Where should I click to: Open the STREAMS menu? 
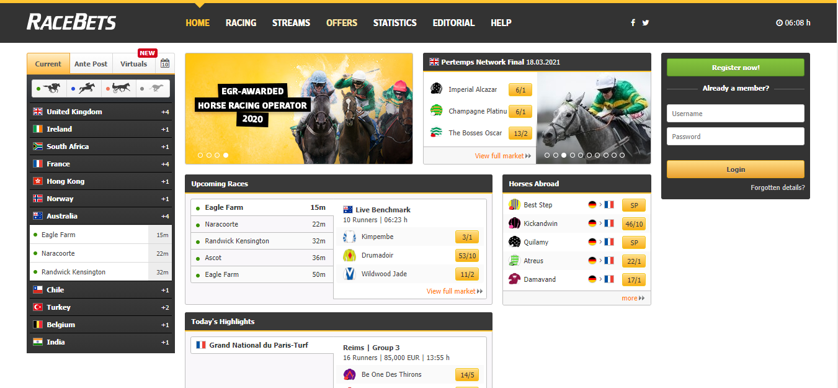pyautogui.click(x=291, y=23)
